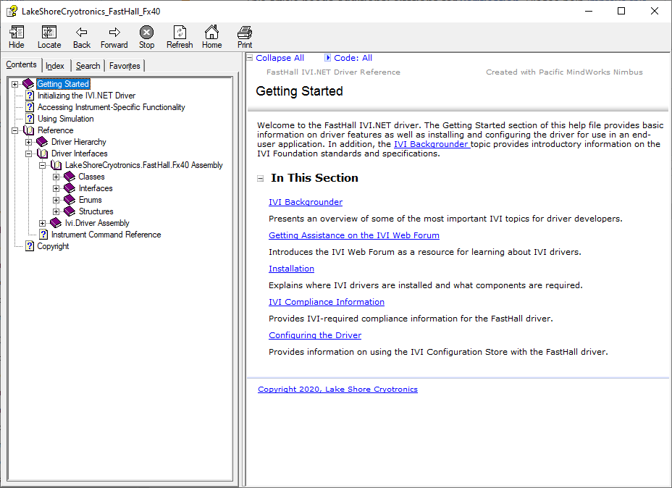Select Using Simulation in the contents tree

[66, 118]
